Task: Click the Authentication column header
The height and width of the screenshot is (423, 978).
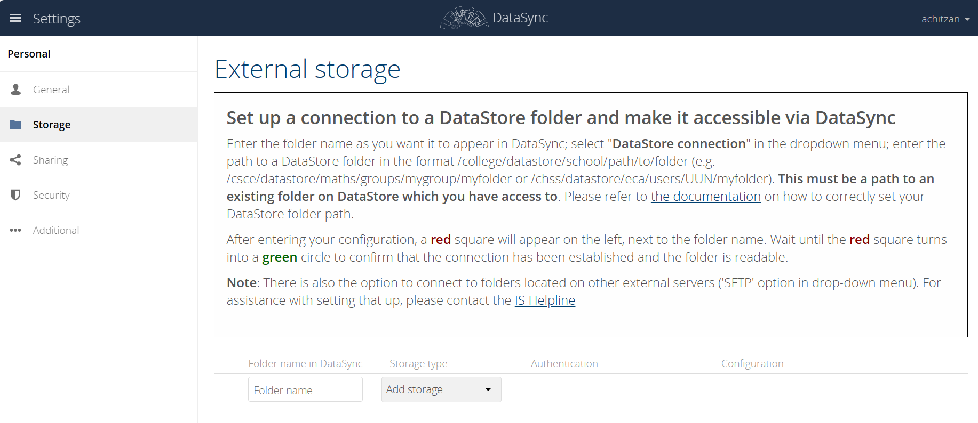Action: 564,363
